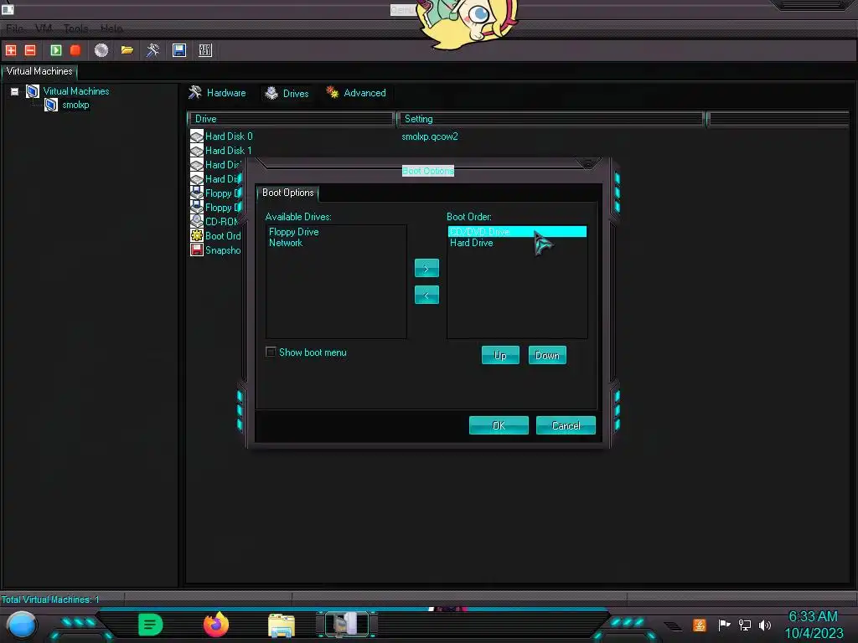Viewport: 858px width, 643px height.
Task: Click the yellow open-folder toolbar icon
Action: [x=127, y=50]
